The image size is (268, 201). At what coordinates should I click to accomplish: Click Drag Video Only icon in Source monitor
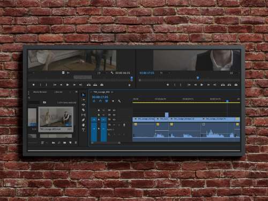tap(63, 73)
